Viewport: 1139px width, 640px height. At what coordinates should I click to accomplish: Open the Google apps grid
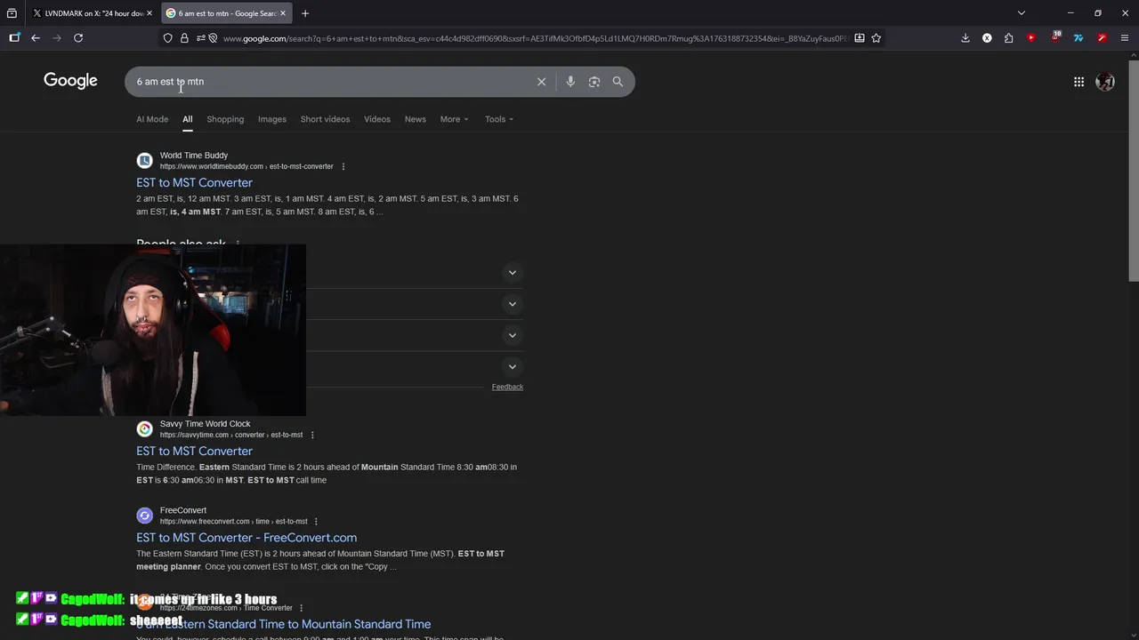[1078, 82]
